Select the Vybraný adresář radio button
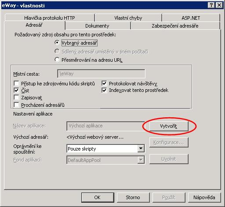Screen dimensions: 225x207 pos(57,43)
